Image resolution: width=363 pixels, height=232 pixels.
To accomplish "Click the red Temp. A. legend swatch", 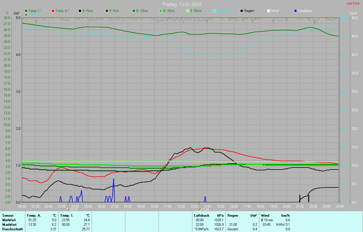I will coord(53,11).
